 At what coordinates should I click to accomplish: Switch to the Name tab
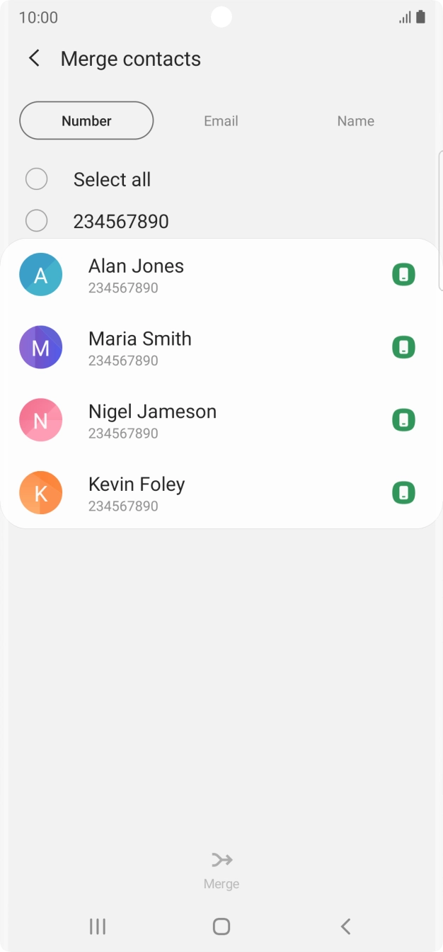pyautogui.click(x=355, y=121)
